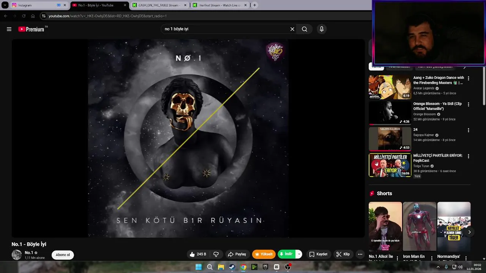This screenshot has width=486, height=273.
Task: Open browser home page
Action: pos(33,16)
